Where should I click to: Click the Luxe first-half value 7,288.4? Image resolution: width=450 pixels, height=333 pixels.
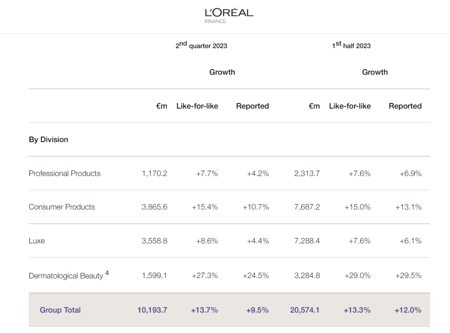(x=307, y=241)
